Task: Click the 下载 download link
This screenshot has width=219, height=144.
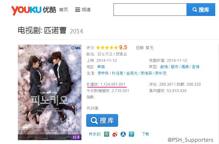Action: click(145, 134)
